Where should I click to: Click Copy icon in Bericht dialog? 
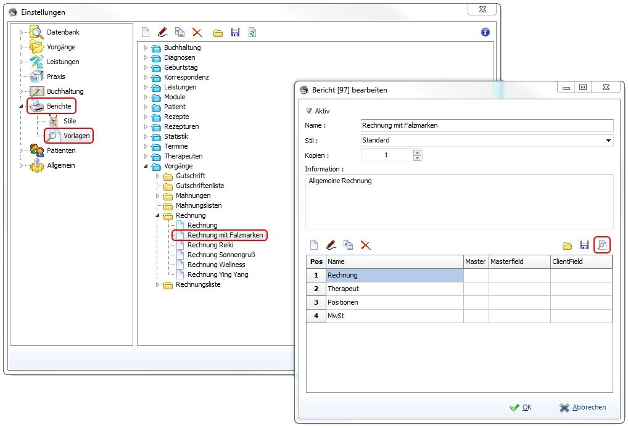(348, 245)
